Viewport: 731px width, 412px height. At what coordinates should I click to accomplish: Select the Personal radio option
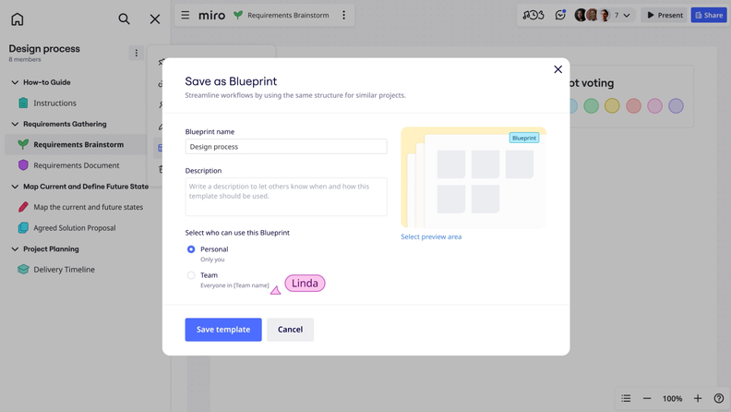191,249
